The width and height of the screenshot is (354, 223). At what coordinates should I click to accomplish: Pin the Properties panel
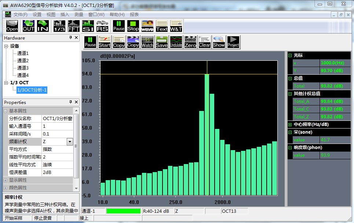[x=70, y=102]
